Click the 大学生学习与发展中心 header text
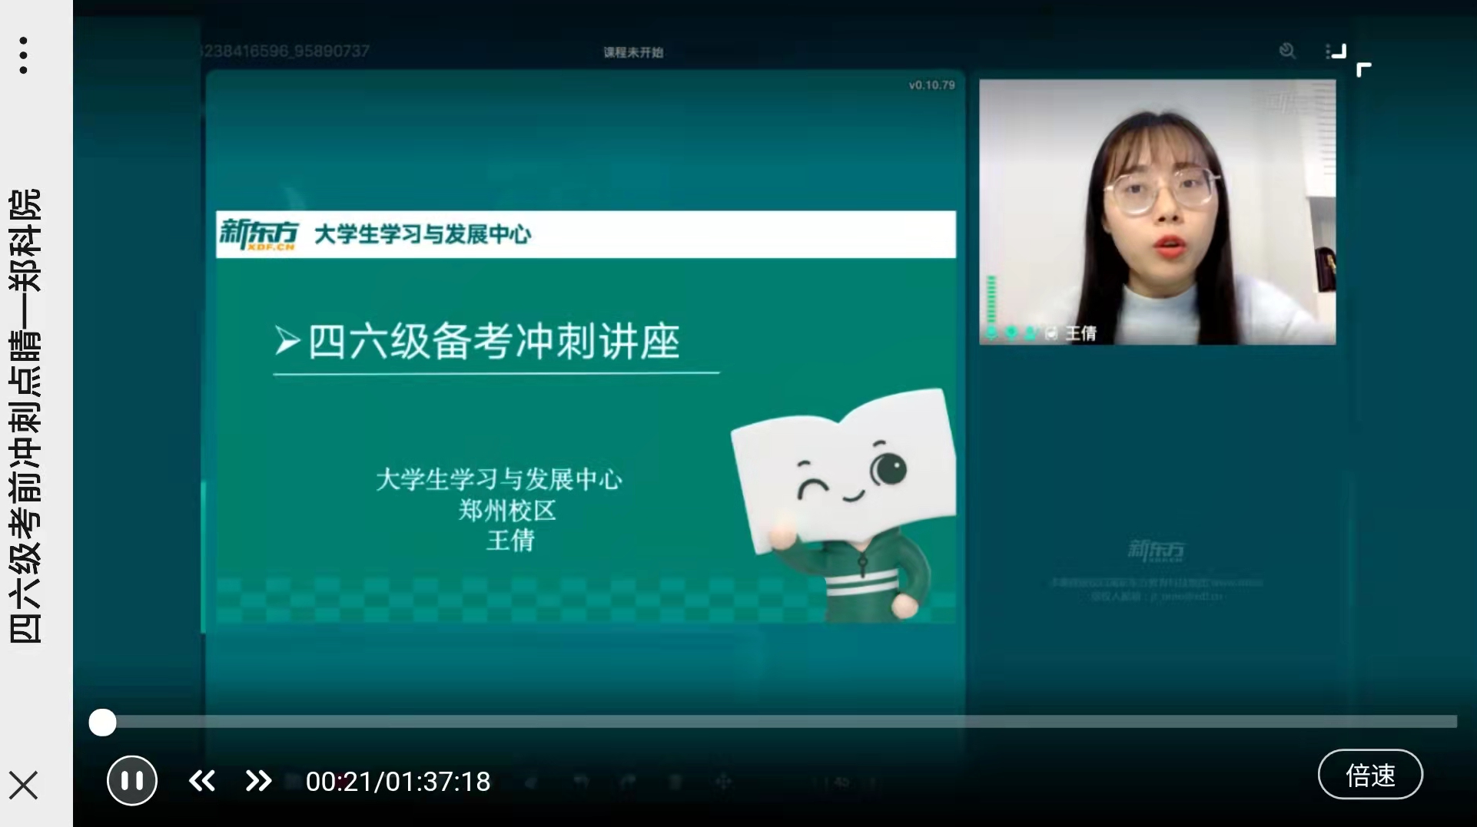Screen dimensions: 1477x827 (423, 233)
